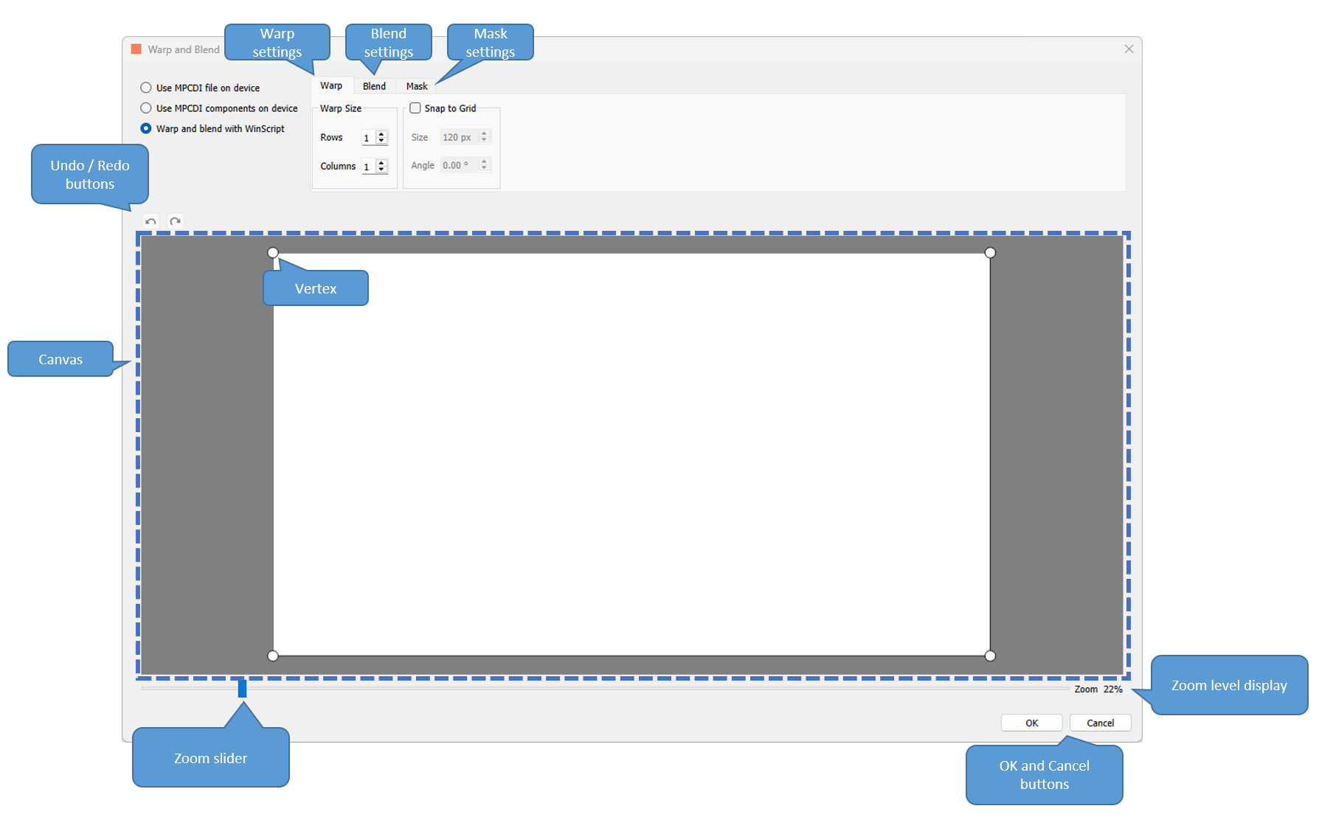Select the top-right vertex handle on canvas
1319x820 pixels.
(990, 253)
